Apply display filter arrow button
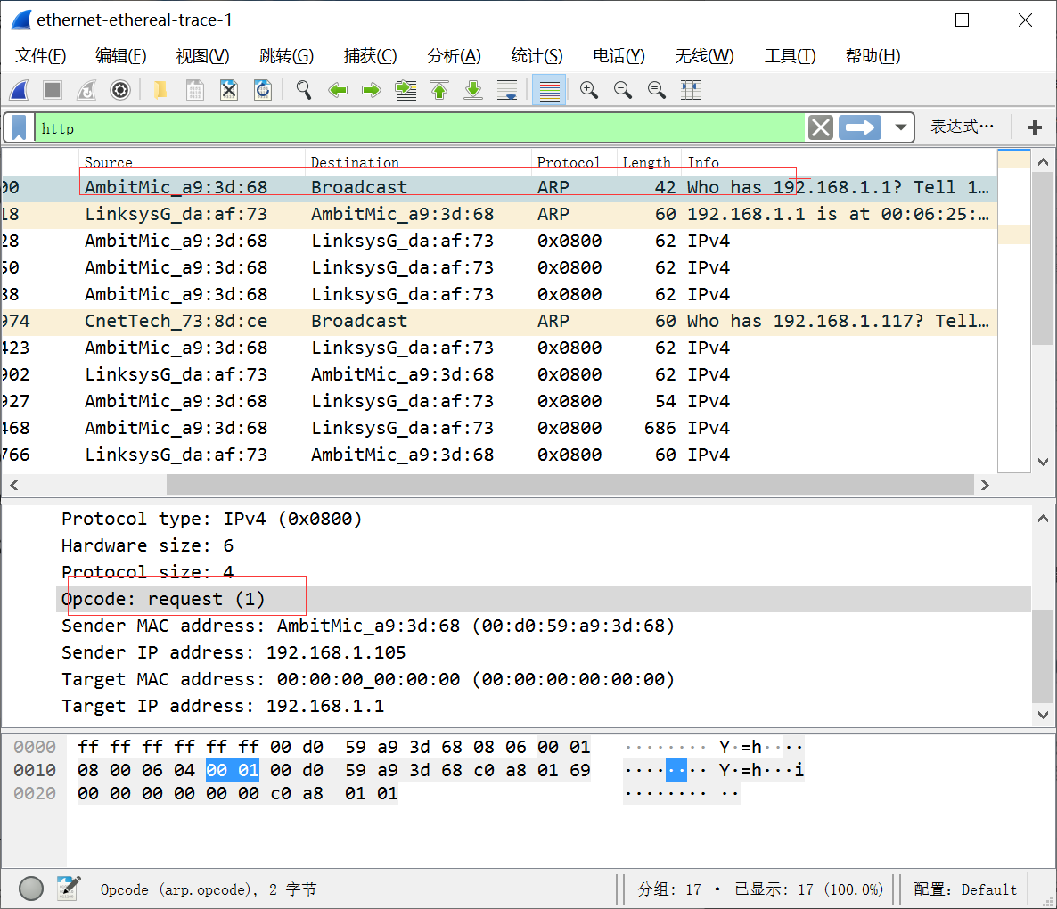Screen dimensions: 1057x909 [859, 127]
